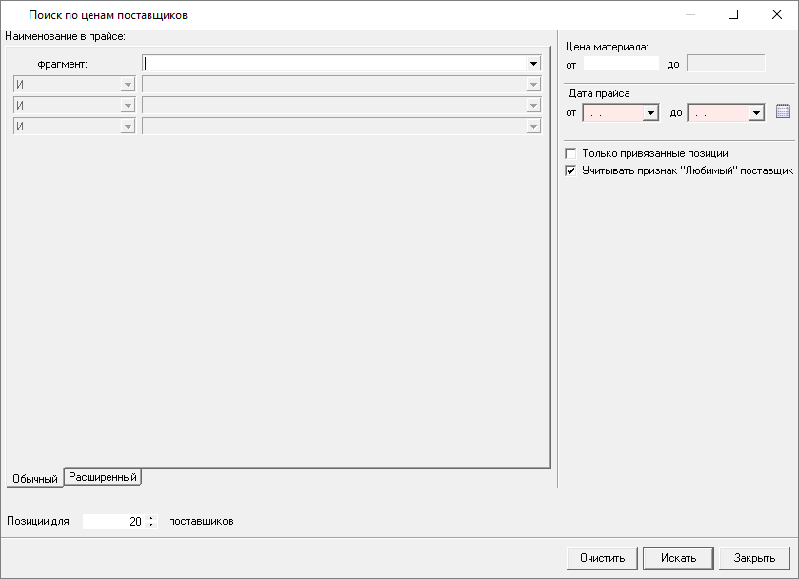Open the second 'И' condition dropdown

(x=128, y=105)
